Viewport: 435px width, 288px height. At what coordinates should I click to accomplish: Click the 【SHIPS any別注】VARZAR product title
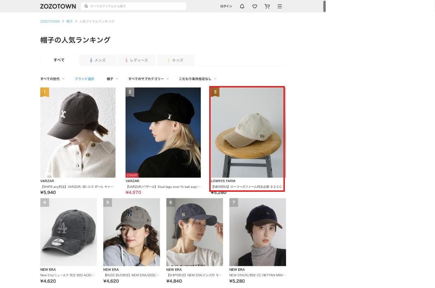pyautogui.click(x=77, y=187)
